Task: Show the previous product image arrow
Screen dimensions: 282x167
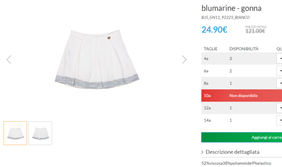Action: click(9, 59)
